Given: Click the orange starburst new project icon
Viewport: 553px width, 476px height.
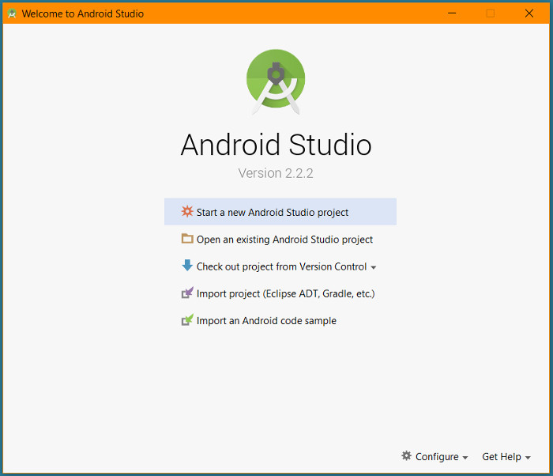Looking at the screenshot, I should pos(187,212).
